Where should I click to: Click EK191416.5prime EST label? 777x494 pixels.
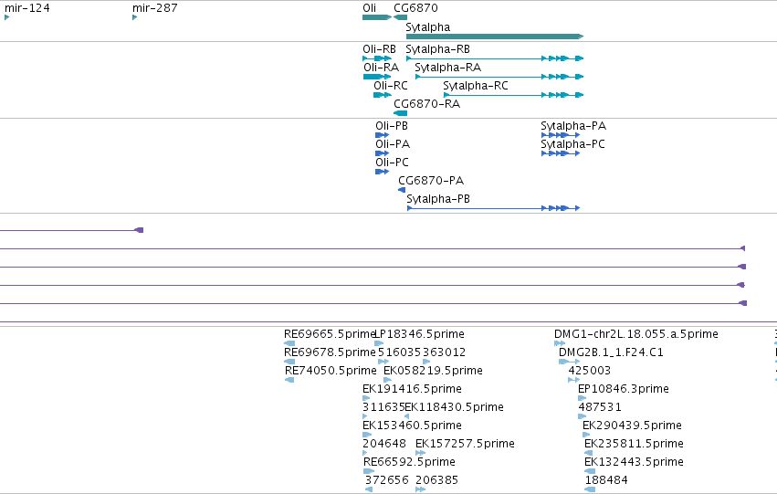tap(413, 389)
